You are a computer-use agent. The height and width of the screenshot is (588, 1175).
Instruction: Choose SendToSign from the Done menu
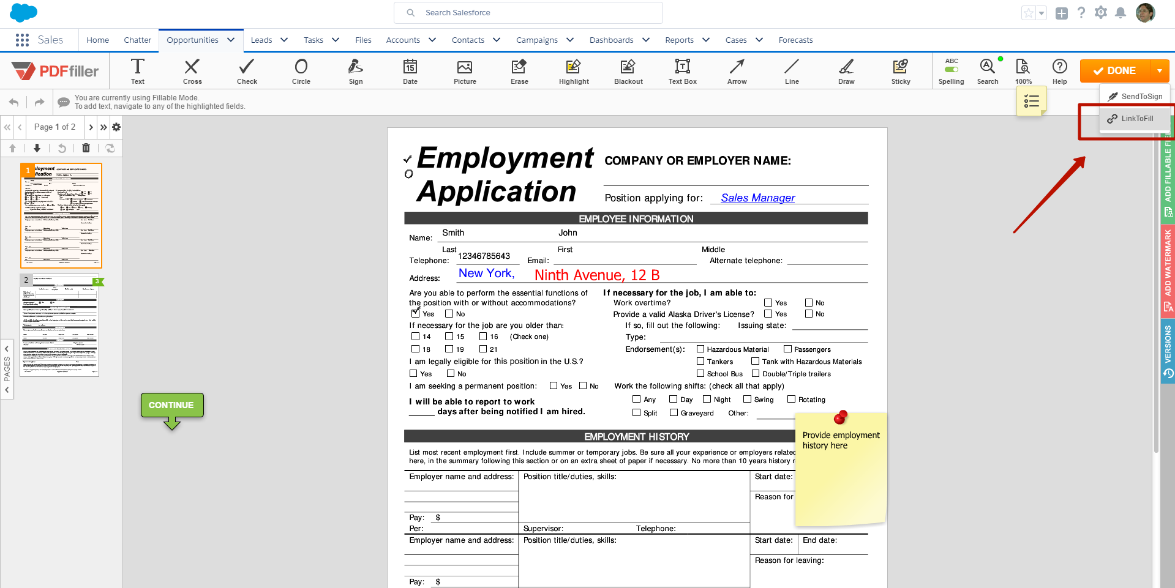1135,96
